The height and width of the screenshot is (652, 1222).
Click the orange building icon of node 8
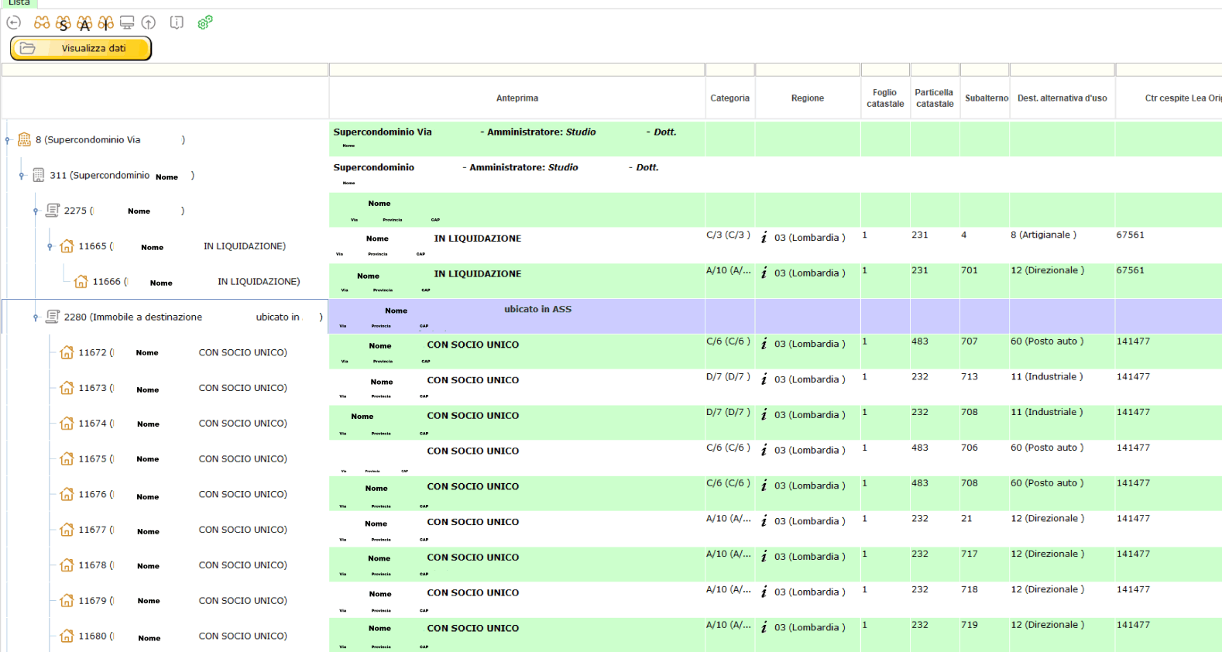24,139
